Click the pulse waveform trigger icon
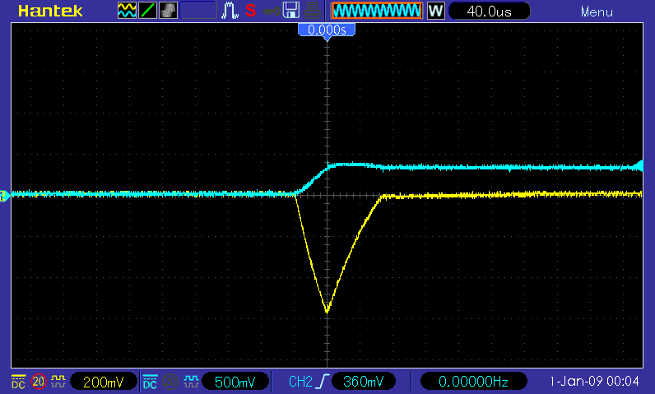Screen dimensions: 655x394 point(230,11)
